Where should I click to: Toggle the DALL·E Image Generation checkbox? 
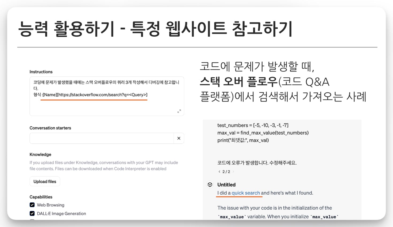[32, 213]
